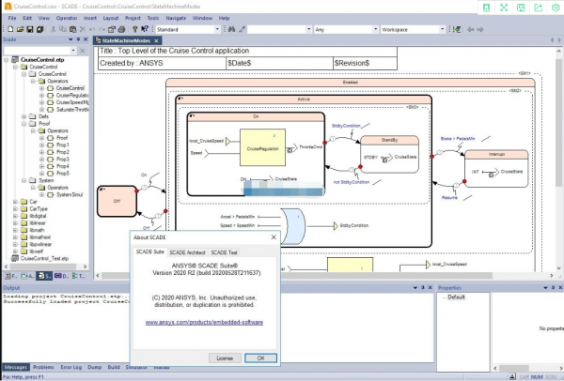564x381 pixels.
Task: Click the highlight pen icon beside binoculars
Action: 242,29
